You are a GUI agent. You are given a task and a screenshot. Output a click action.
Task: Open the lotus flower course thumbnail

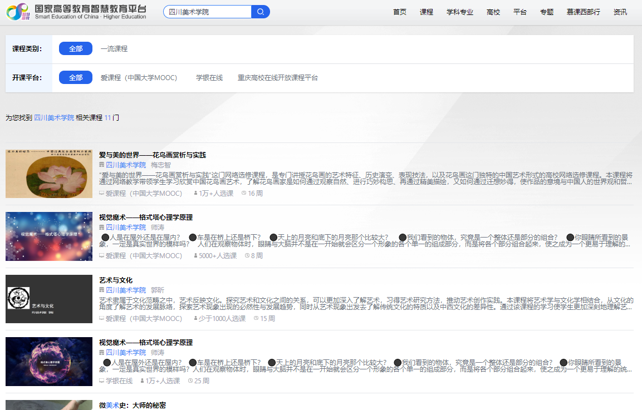(49, 174)
